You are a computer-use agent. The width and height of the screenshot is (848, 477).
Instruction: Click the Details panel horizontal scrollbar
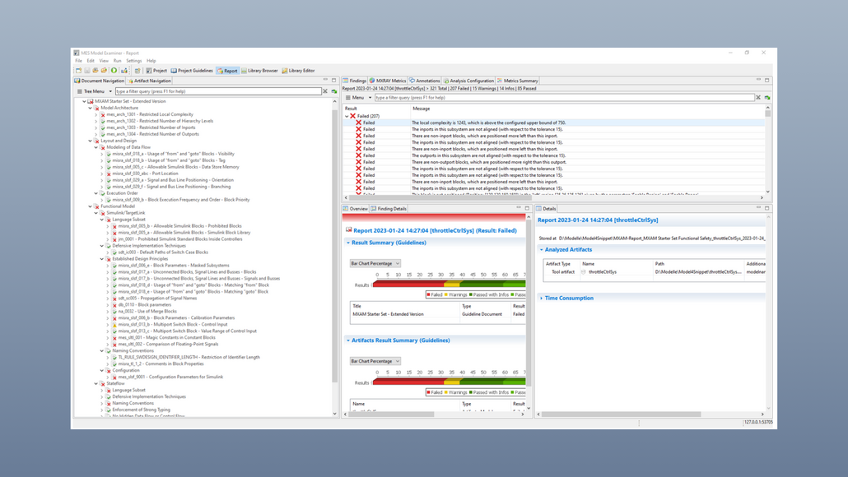621,414
